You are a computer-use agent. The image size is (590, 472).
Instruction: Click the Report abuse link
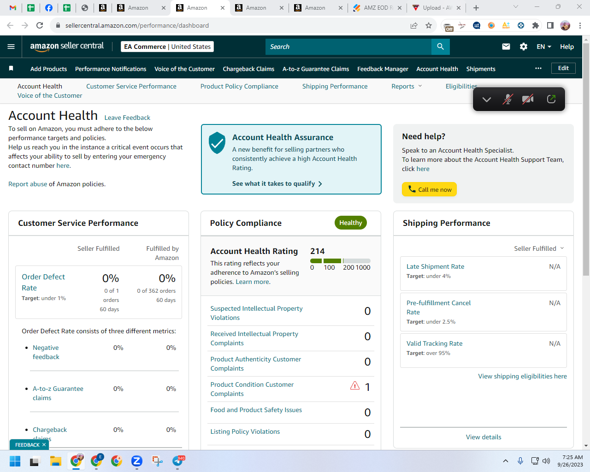(x=28, y=184)
